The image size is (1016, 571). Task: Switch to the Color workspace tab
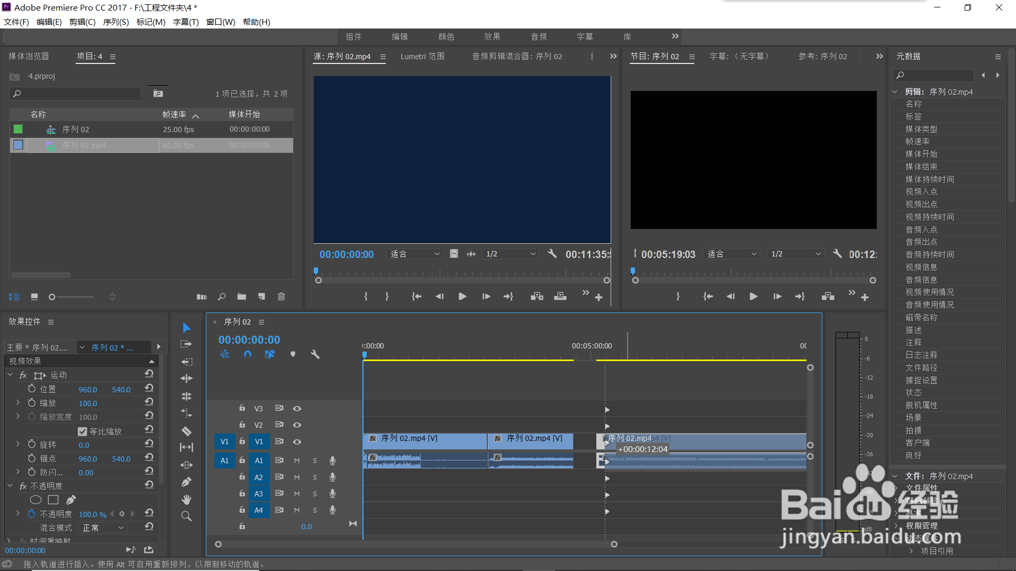446,36
